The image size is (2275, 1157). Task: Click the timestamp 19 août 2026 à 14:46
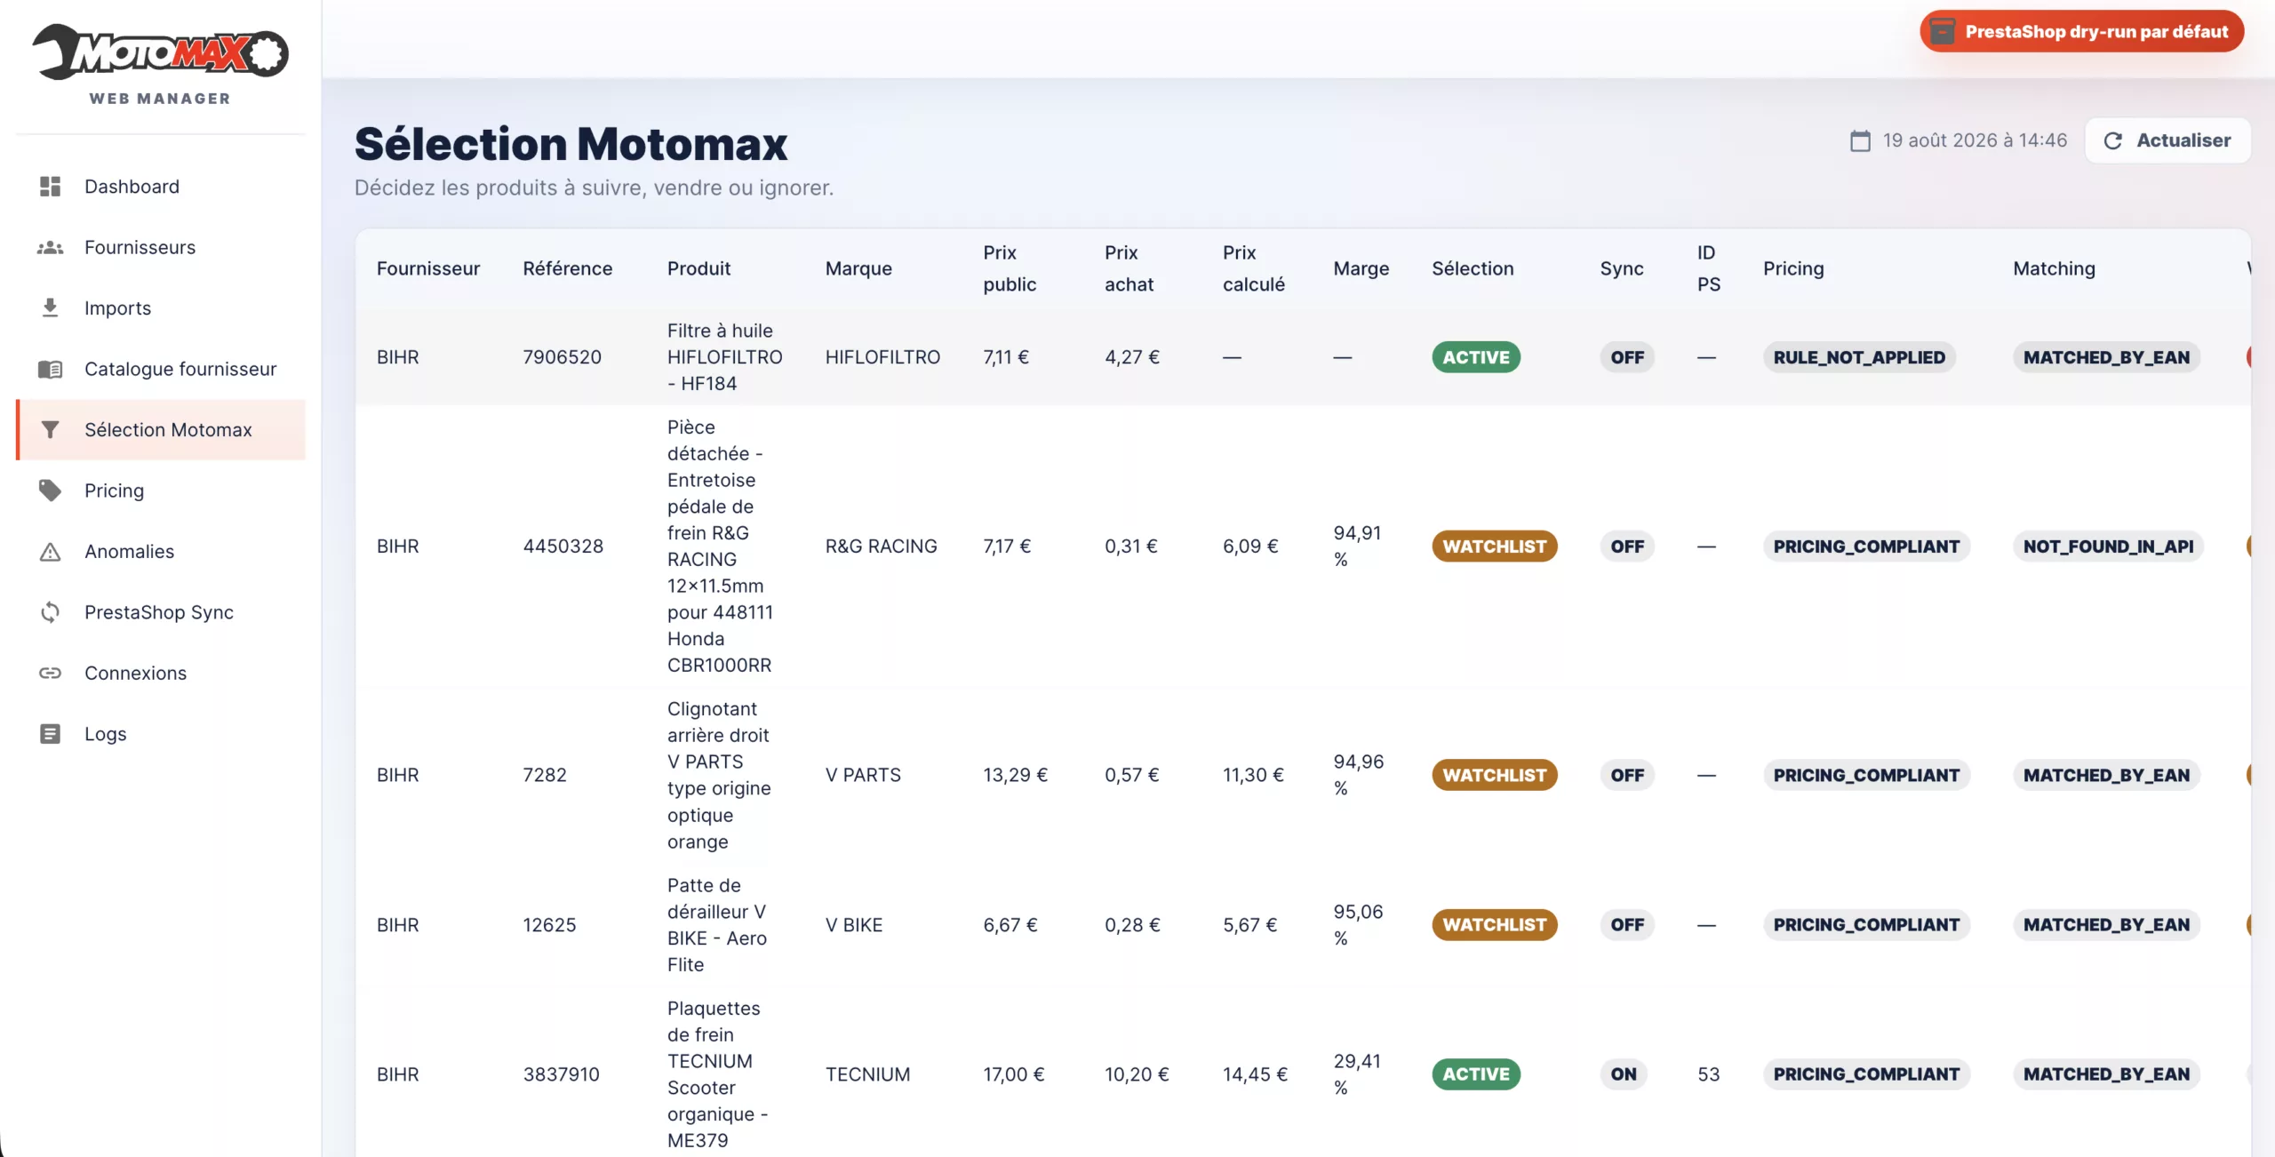pos(1975,140)
